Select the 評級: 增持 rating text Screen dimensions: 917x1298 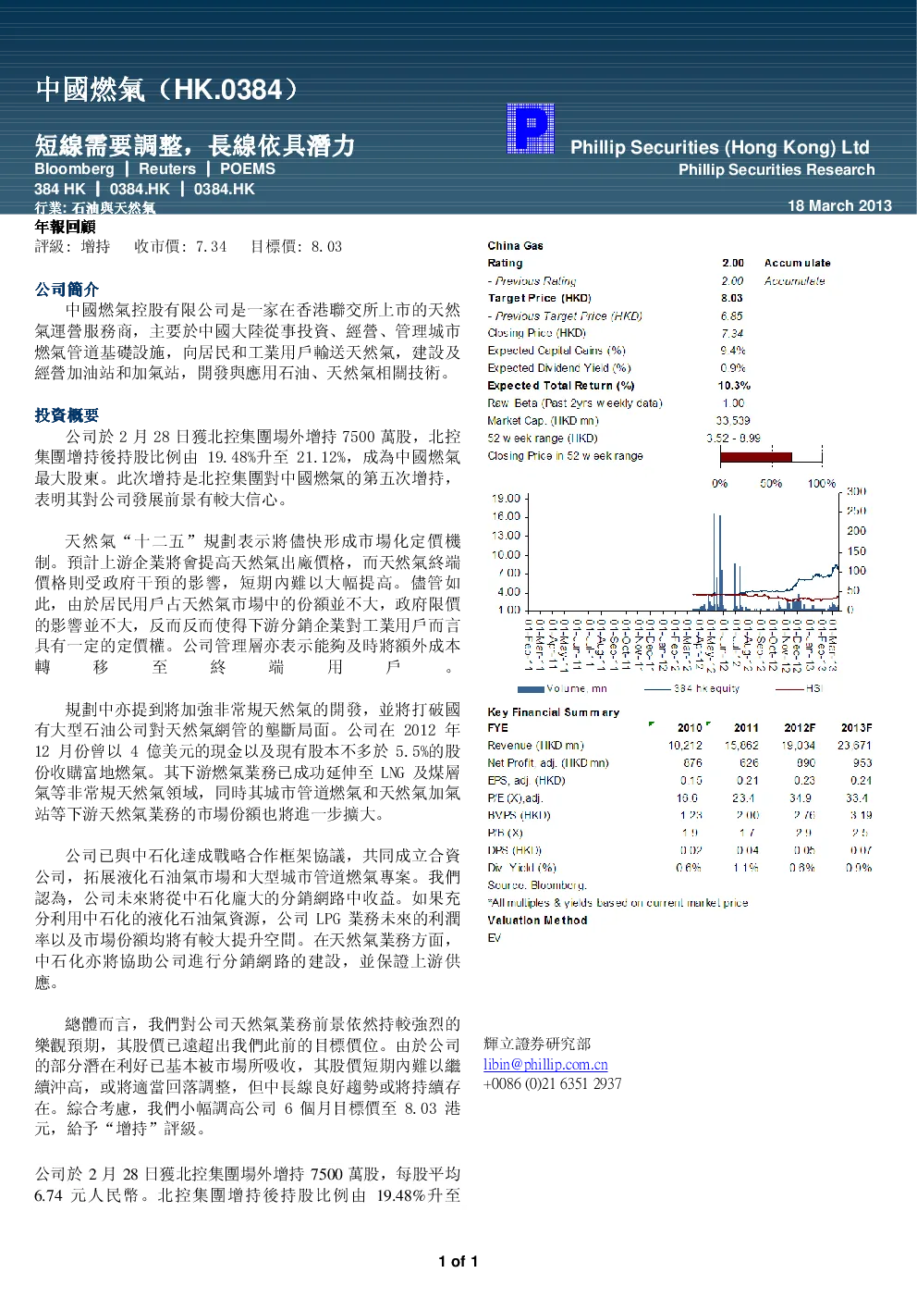tap(72, 247)
